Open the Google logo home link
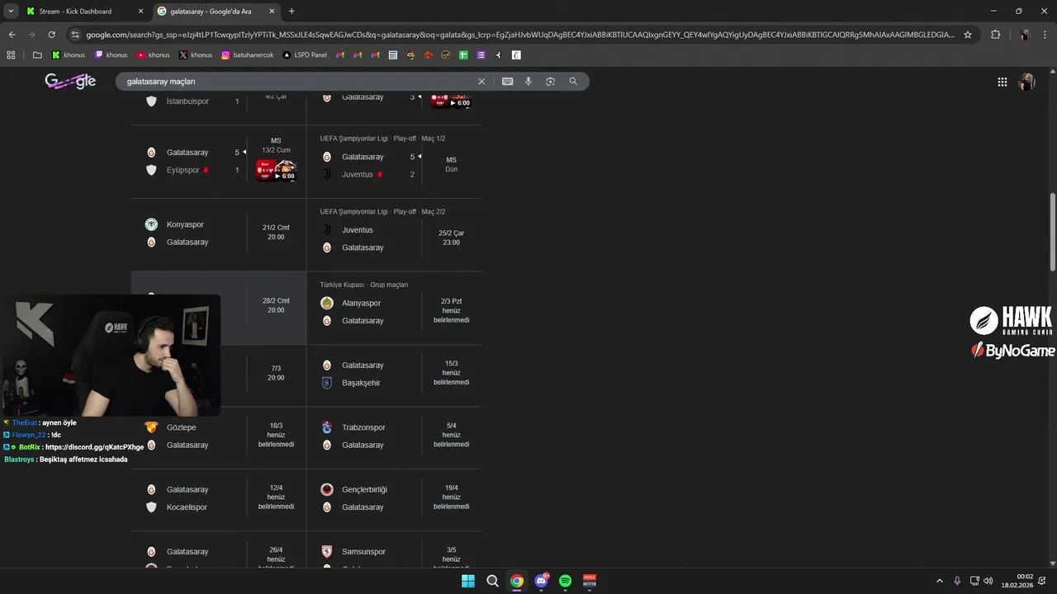1057x594 pixels. click(x=70, y=81)
